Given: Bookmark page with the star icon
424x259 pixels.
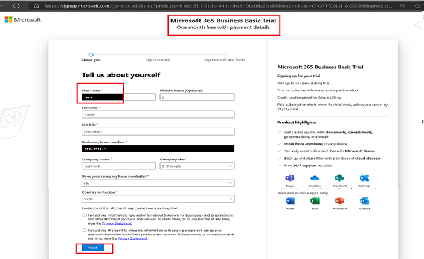Looking at the screenshot, I should tap(417, 5).
